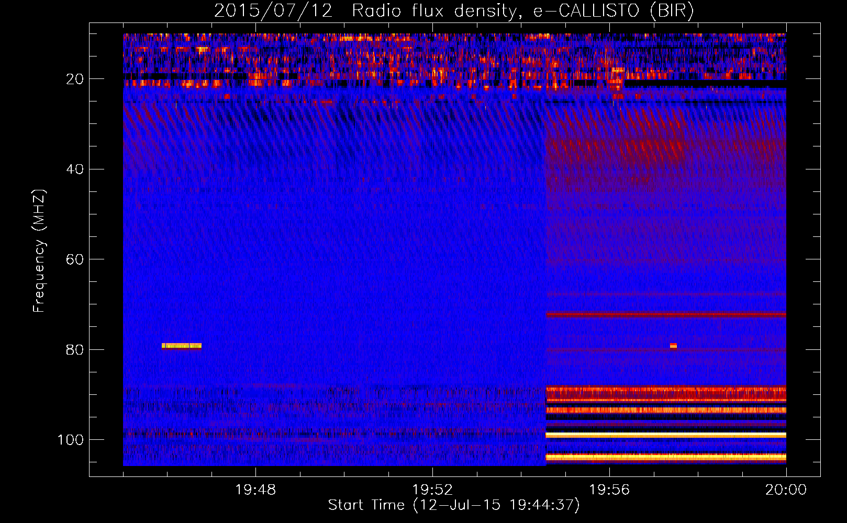Viewport: 847px width, 523px height.
Task: Click the 19:48 time tick label
Action: click(255, 490)
